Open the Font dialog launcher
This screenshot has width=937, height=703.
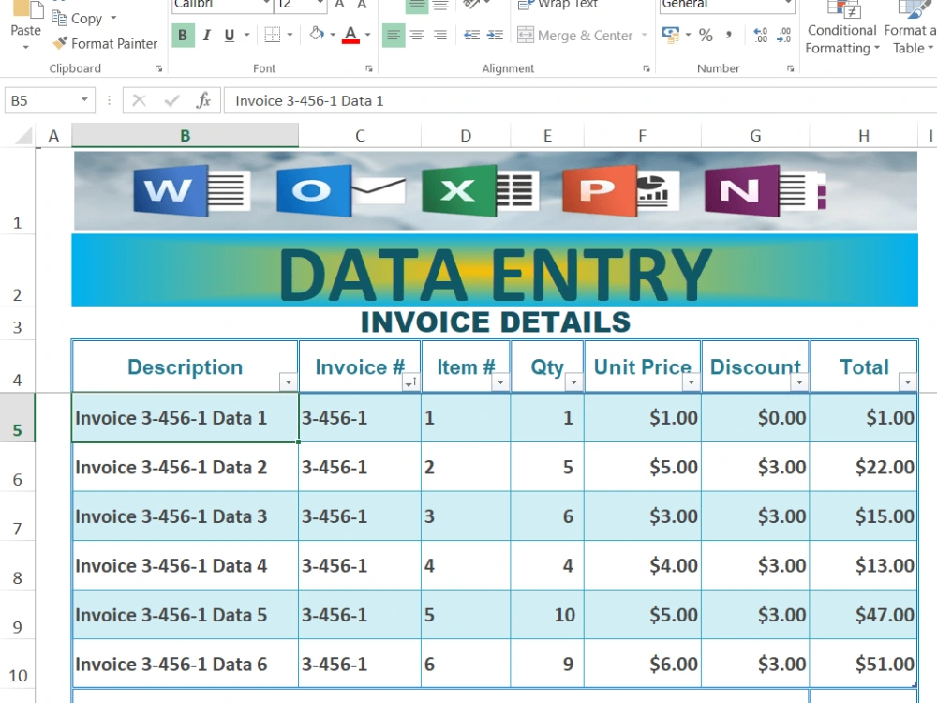coord(368,68)
